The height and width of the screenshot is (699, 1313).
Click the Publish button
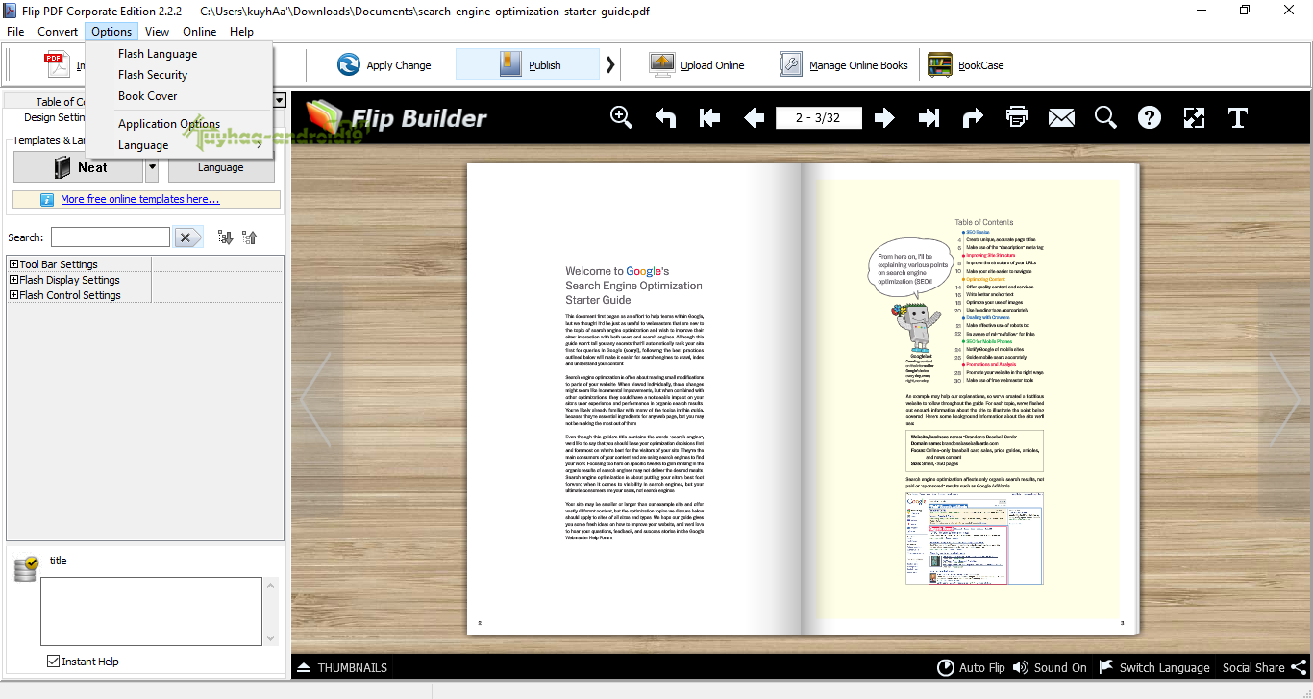[530, 64]
